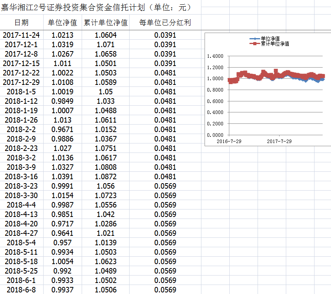
Task: Select the date cell 2018-6-8
Action: point(22,290)
